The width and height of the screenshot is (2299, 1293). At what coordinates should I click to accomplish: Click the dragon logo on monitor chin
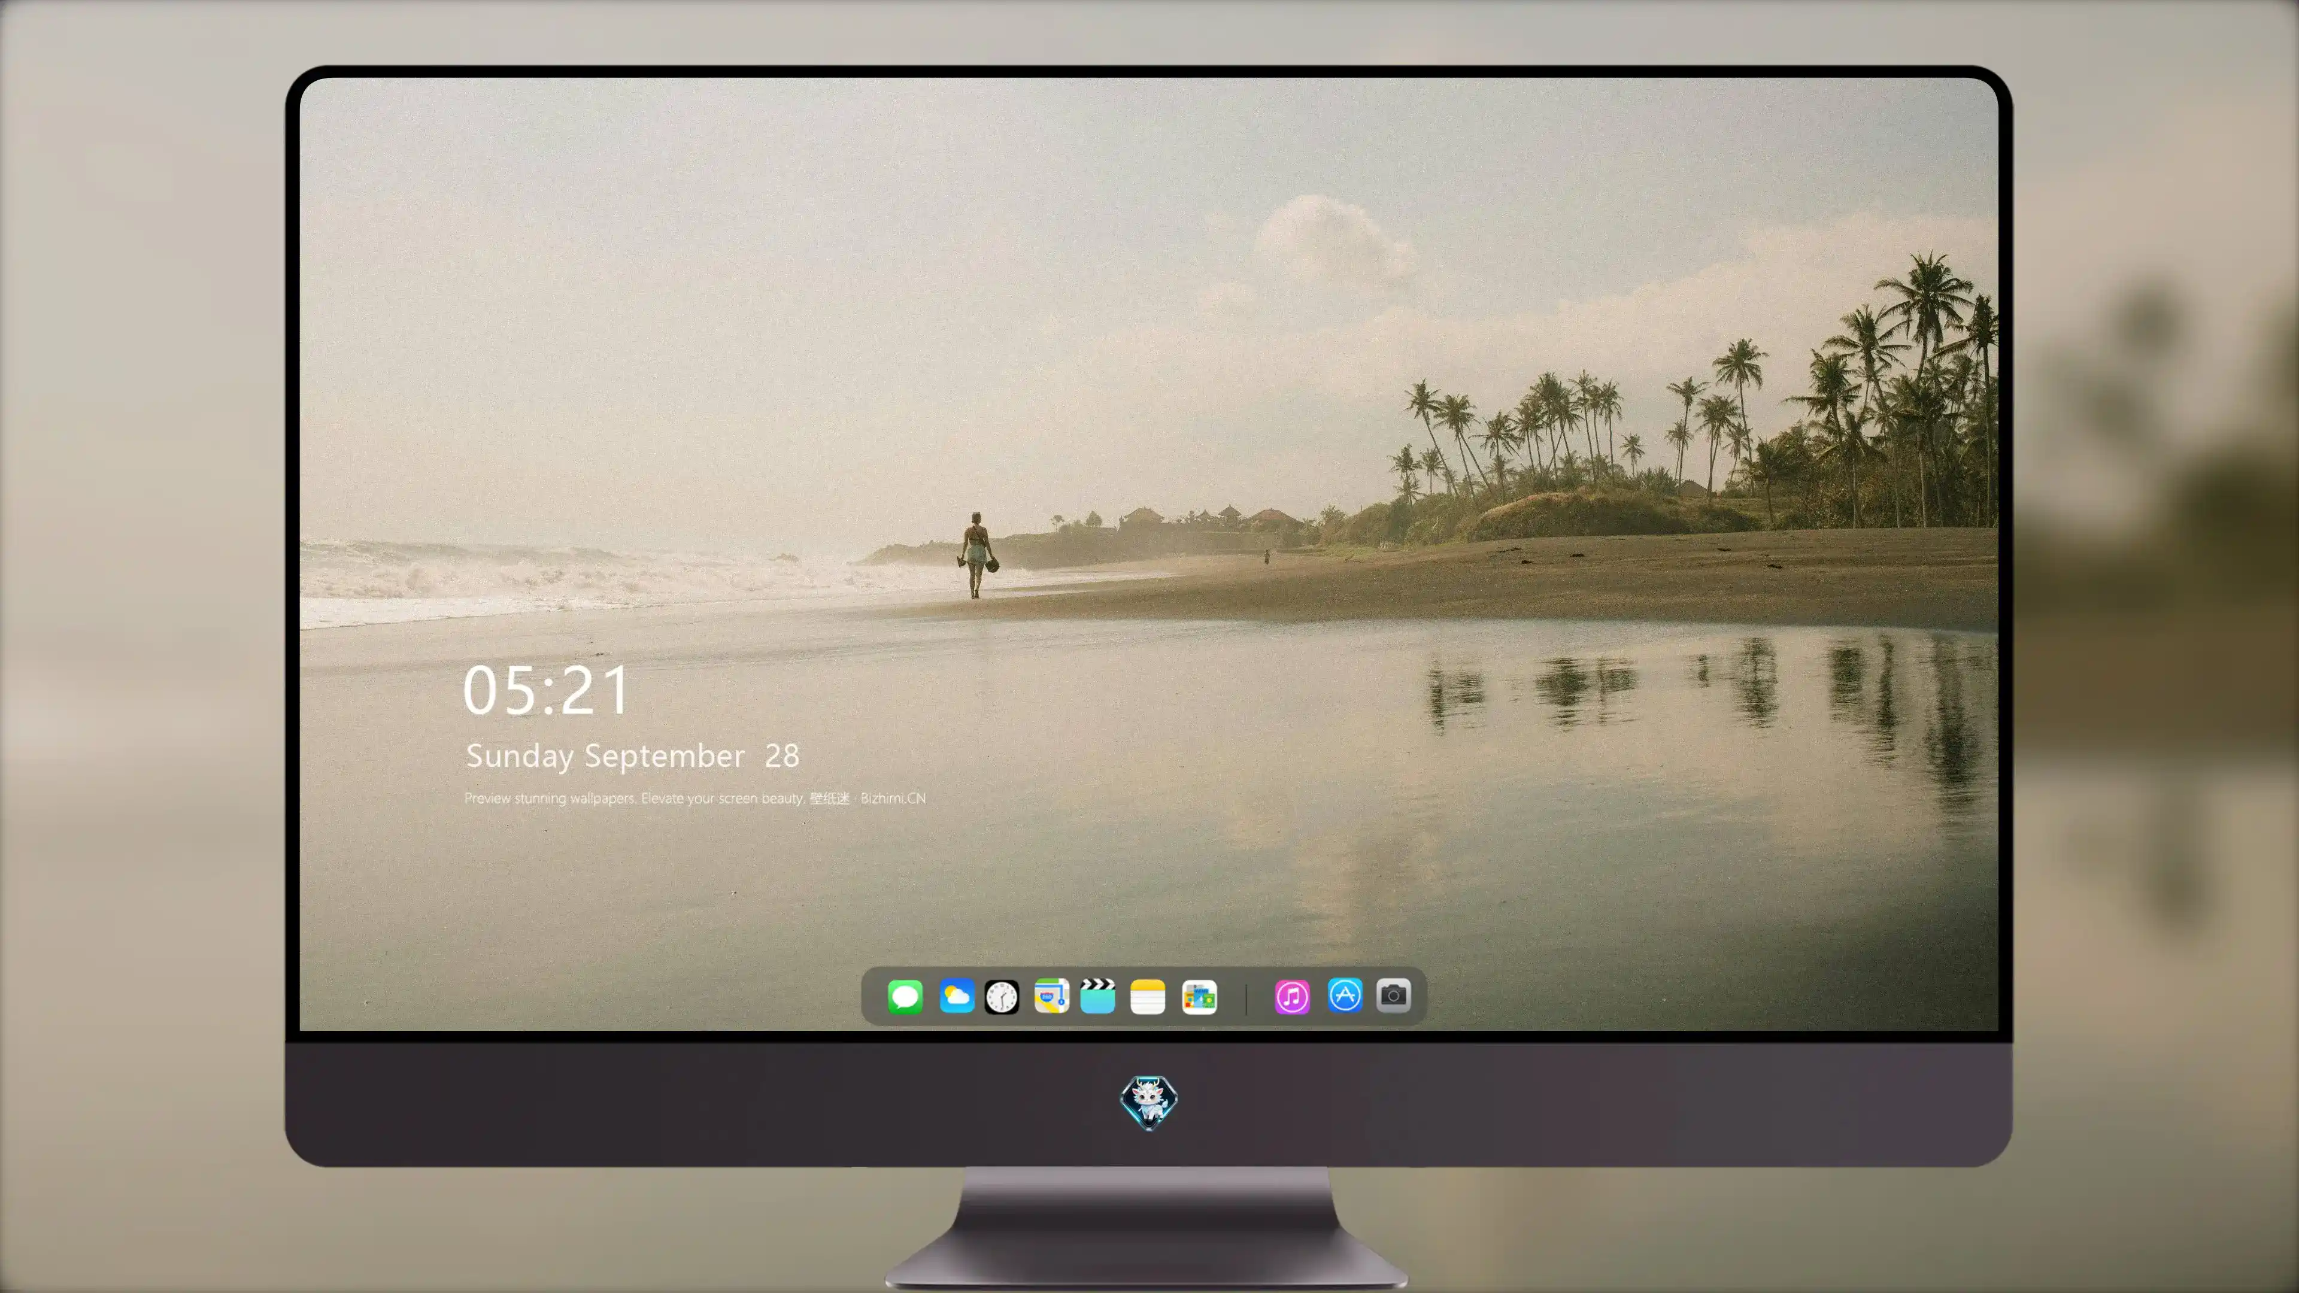point(1149,1102)
